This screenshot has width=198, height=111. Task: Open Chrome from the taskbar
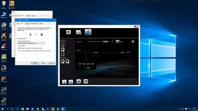coord(38,109)
